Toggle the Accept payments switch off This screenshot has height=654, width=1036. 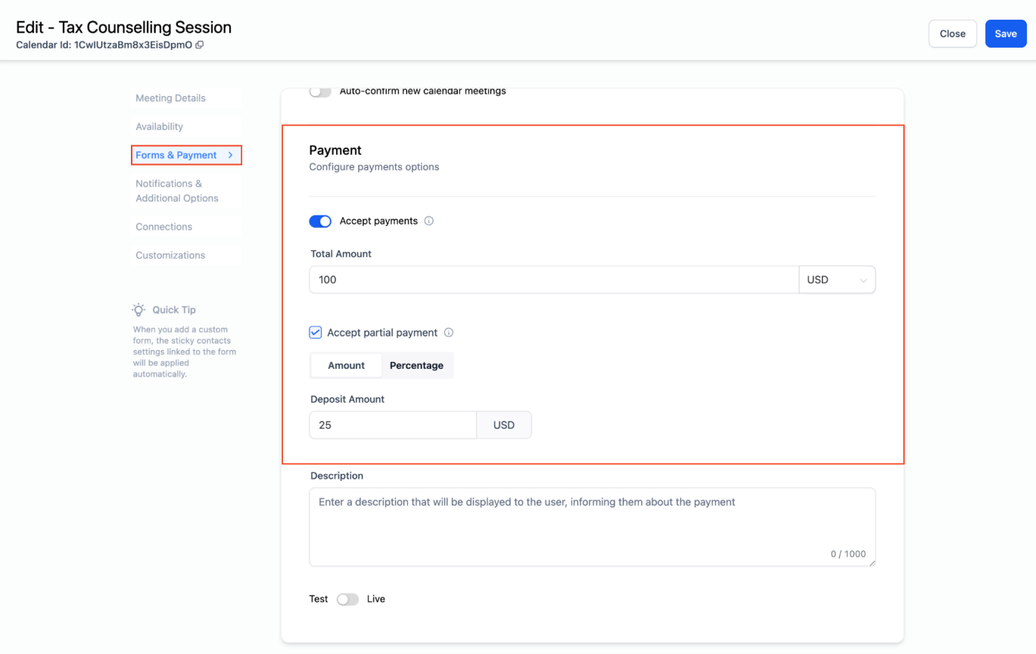pyautogui.click(x=320, y=222)
